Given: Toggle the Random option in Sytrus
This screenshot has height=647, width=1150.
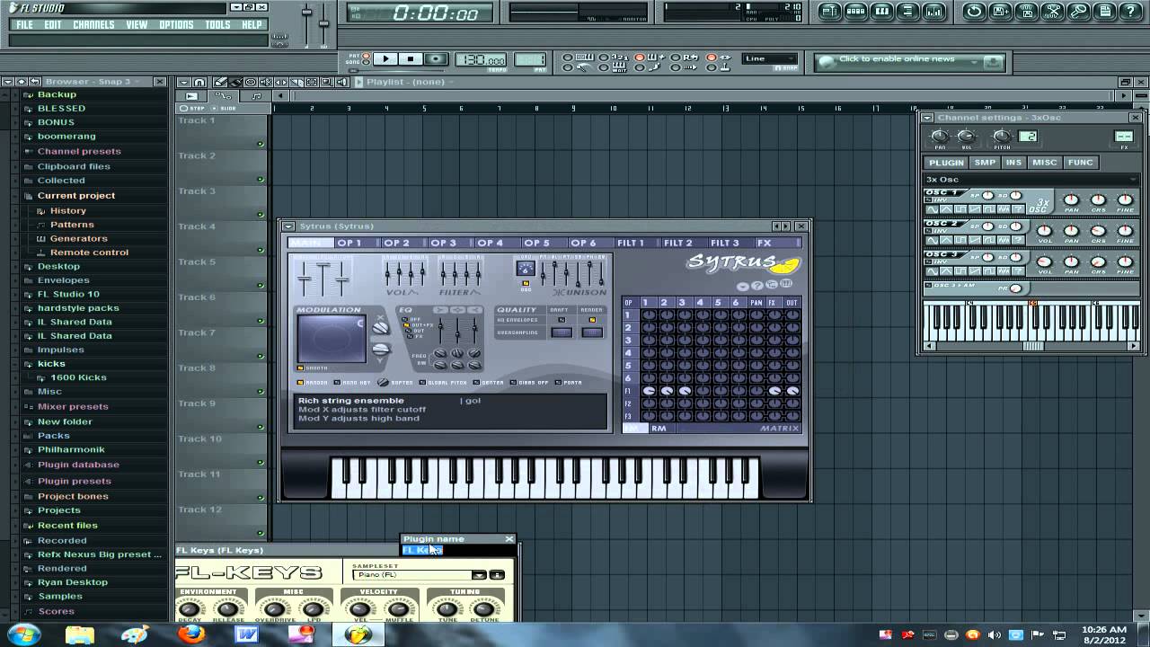Looking at the screenshot, I should 300,383.
